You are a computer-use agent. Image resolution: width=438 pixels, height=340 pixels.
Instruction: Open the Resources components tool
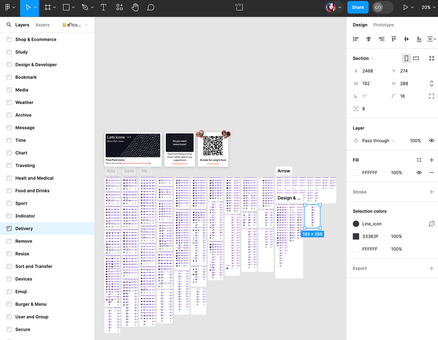point(119,7)
